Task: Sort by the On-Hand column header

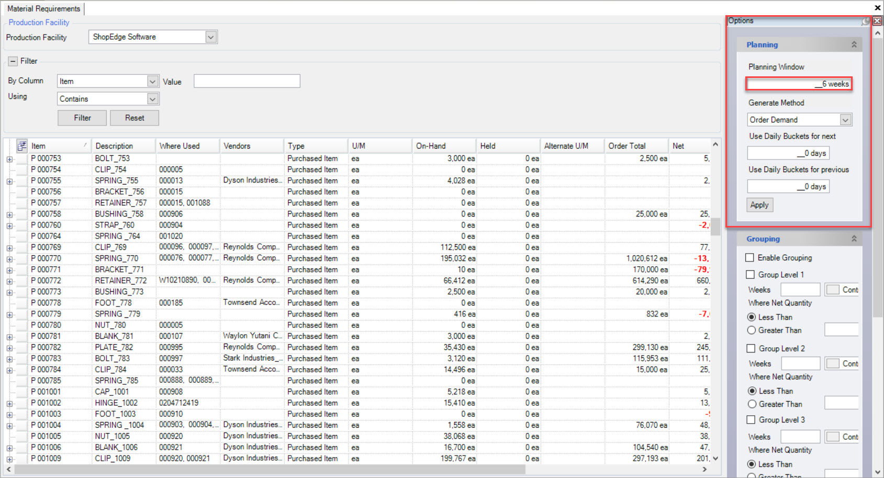Action: click(x=444, y=146)
